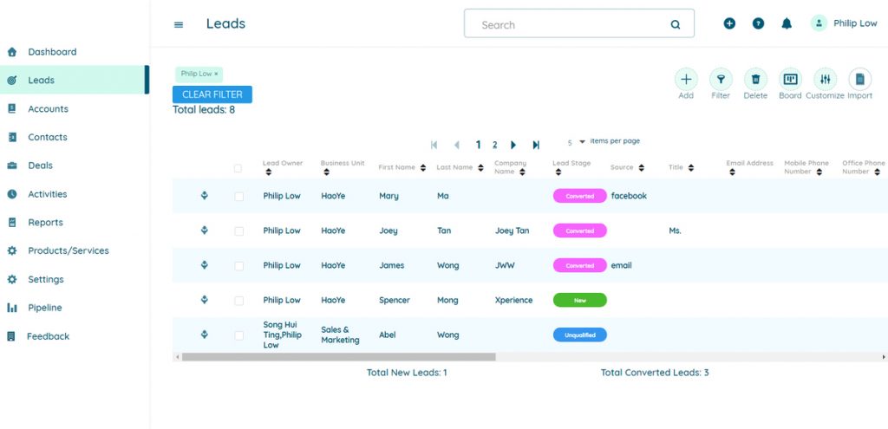This screenshot has width=888, height=429.
Task: Click the Delete trash icon
Action: coord(755,79)
